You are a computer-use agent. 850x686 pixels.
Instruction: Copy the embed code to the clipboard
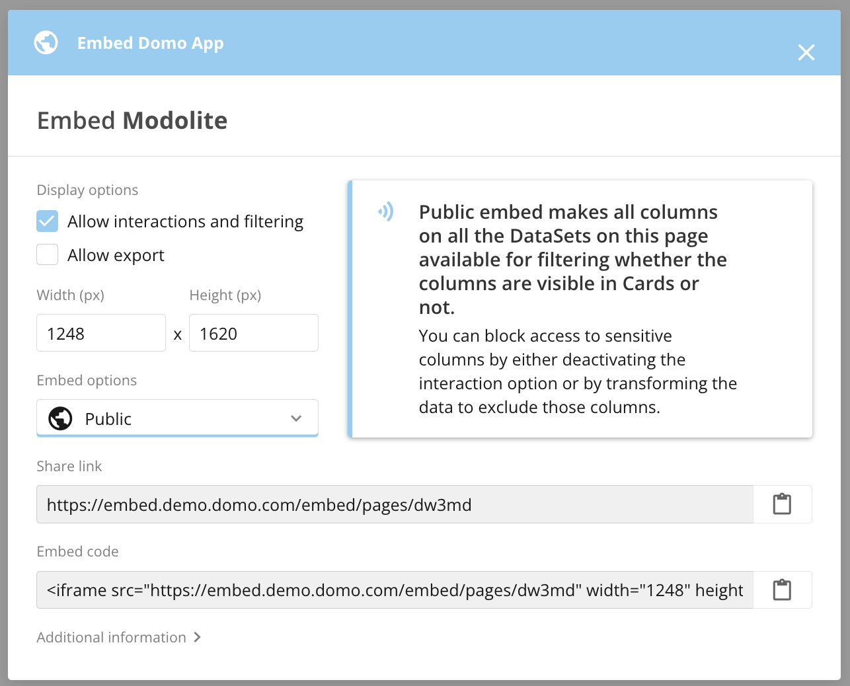[782, 590]
